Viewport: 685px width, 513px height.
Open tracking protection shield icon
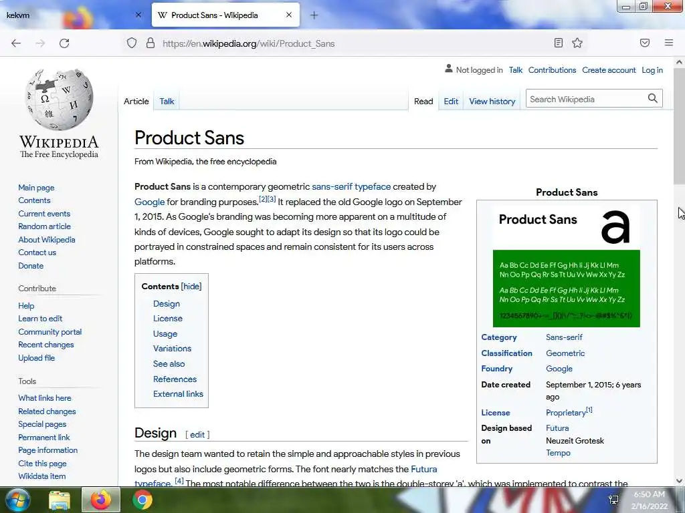pyautogui.click(x=132, y=43)
